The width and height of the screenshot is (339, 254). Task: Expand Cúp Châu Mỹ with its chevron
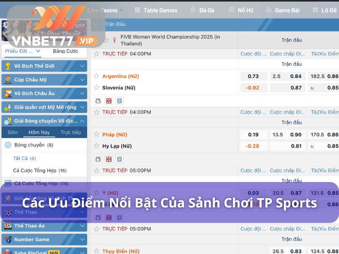(82, 80)
